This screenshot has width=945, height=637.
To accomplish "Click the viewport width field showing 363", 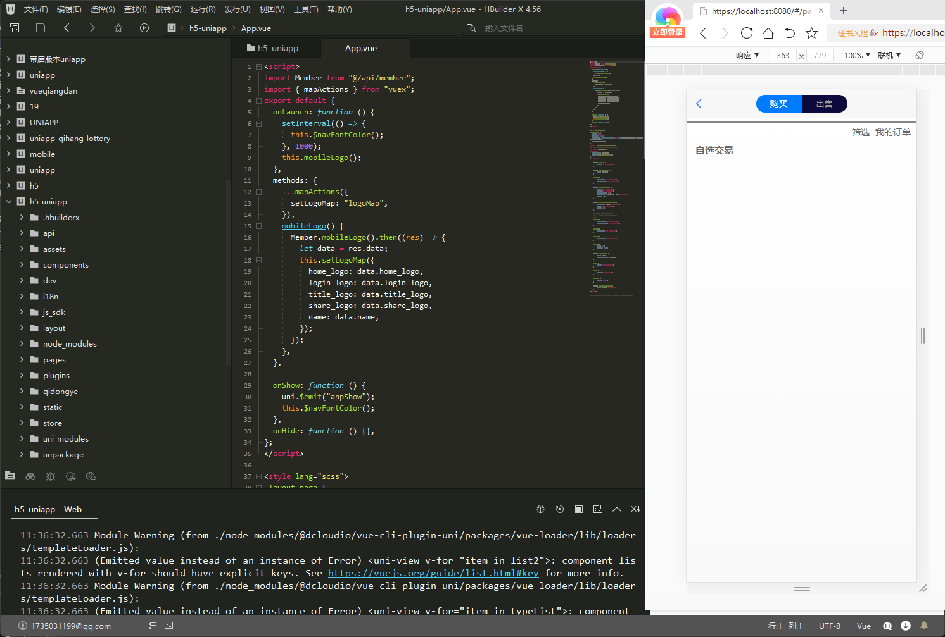I will pos(783,55).
